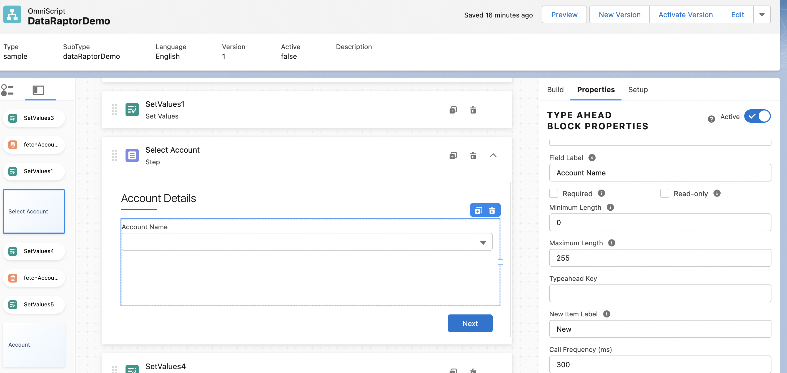Show the Field Label info tooltip
787x373 pixels.
click(592, 158)
